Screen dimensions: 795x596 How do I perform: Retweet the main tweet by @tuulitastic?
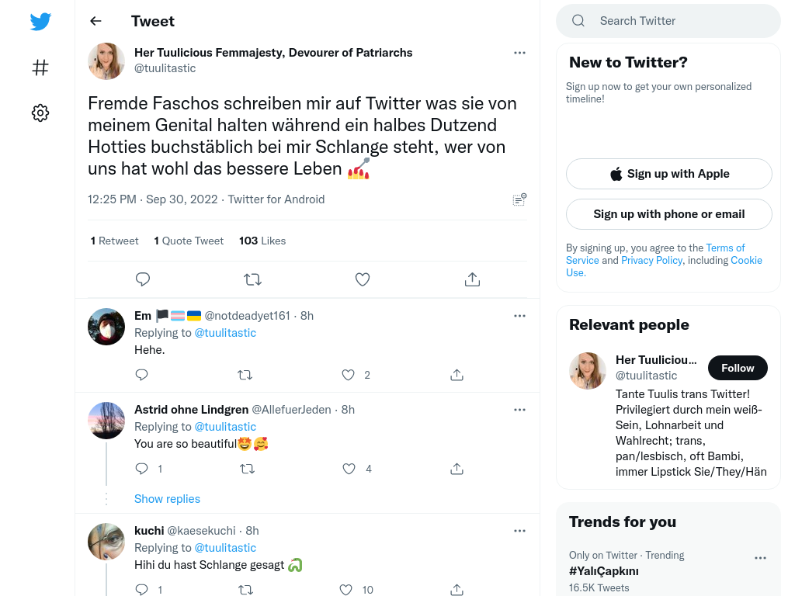pyautogui.click(x=252, y=279)
